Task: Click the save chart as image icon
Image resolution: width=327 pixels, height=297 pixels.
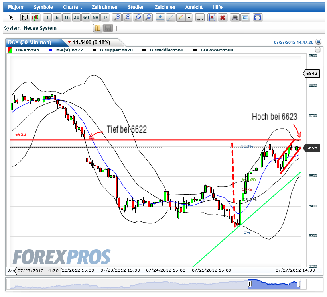Action: pyautogui.click(x=245, y=18)
